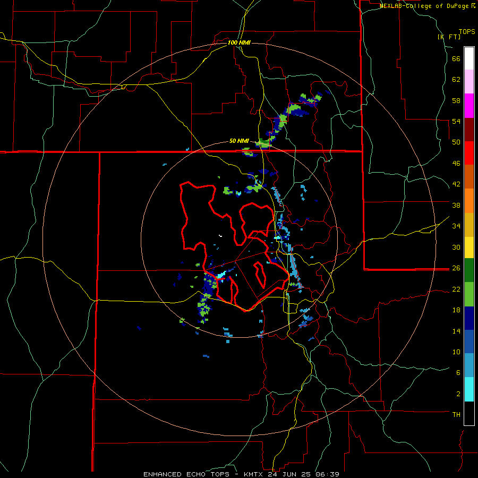The image size is (478, 478).
Task: Select the navy blue legend swatch
Action: (469, 318)
